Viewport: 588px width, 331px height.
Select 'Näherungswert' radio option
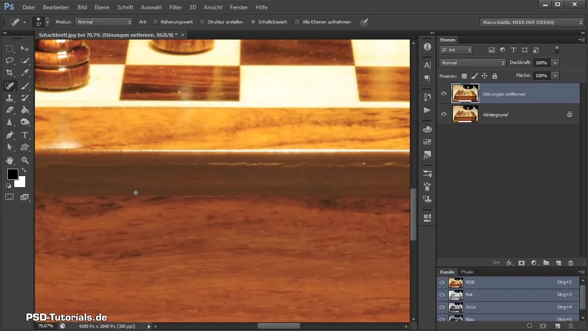coord(155,22)
